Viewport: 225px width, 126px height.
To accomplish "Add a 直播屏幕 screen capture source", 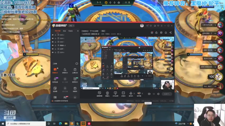I will point(100,94).
